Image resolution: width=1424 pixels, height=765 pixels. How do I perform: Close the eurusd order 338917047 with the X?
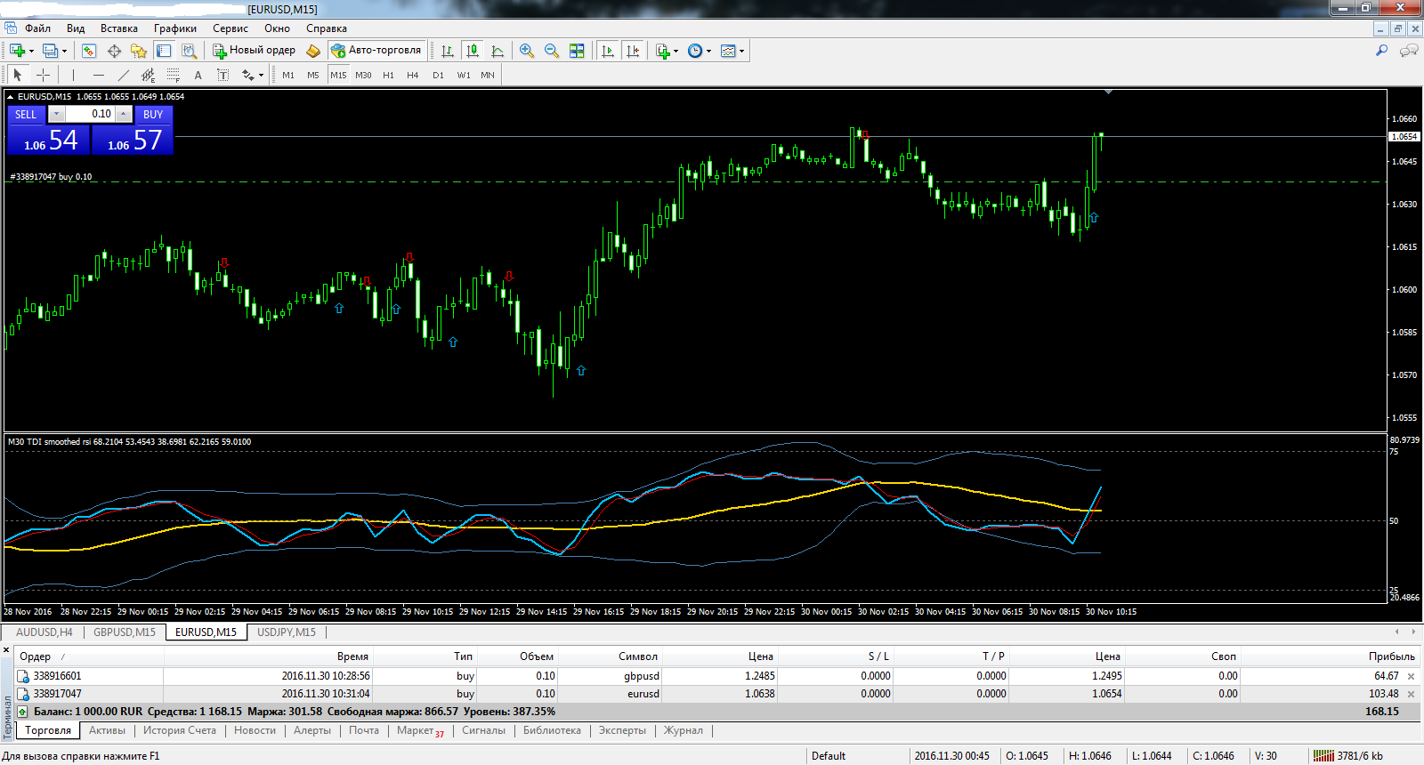pos(1411,694)
